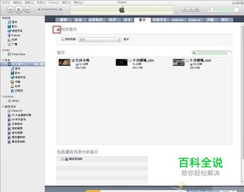Toggle the 自动包括 (auto include) checkbox

pos(62,39)
